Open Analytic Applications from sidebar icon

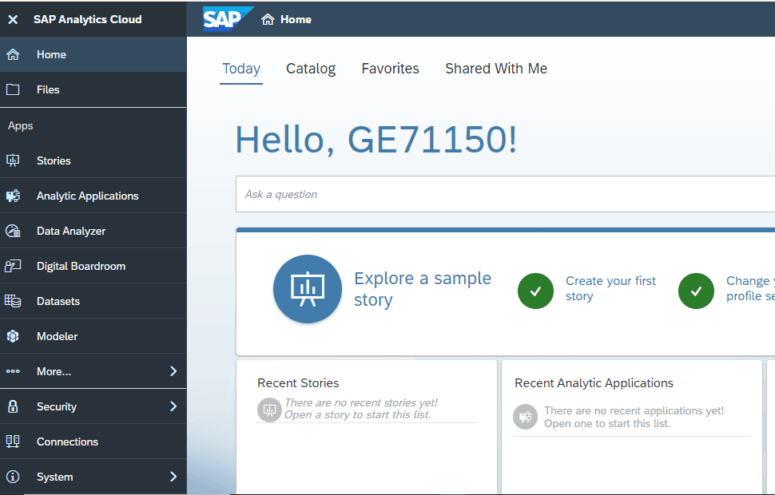pyautogui.click(x=13, y=196)
